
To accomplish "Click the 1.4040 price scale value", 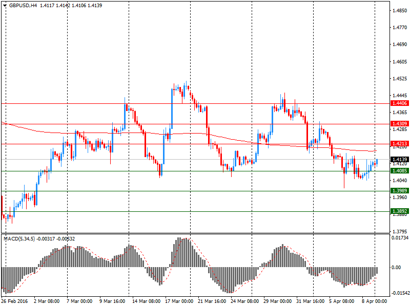I will [400, 180].
